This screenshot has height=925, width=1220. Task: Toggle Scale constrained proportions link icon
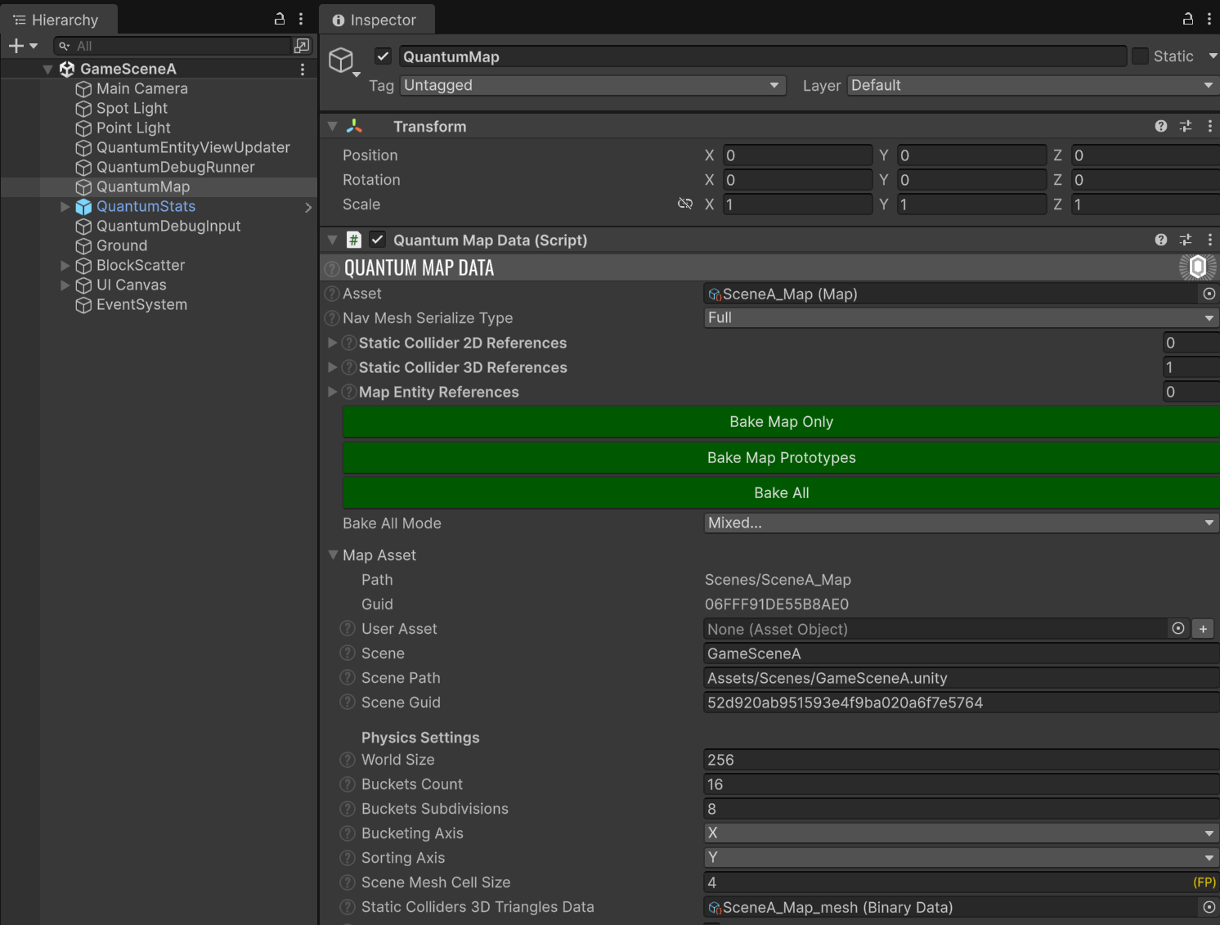685,204
